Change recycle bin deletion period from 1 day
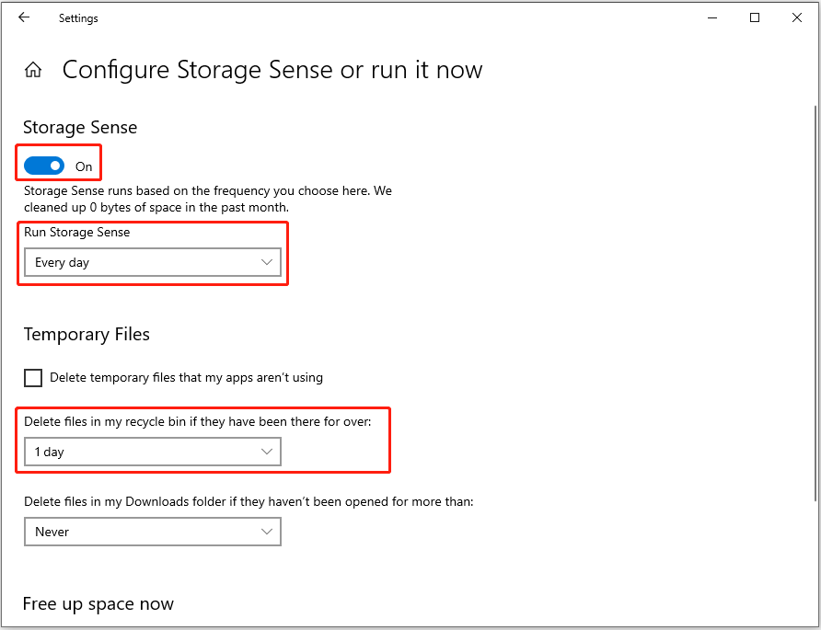Screen dimensions: 821x630 [152, 451]
